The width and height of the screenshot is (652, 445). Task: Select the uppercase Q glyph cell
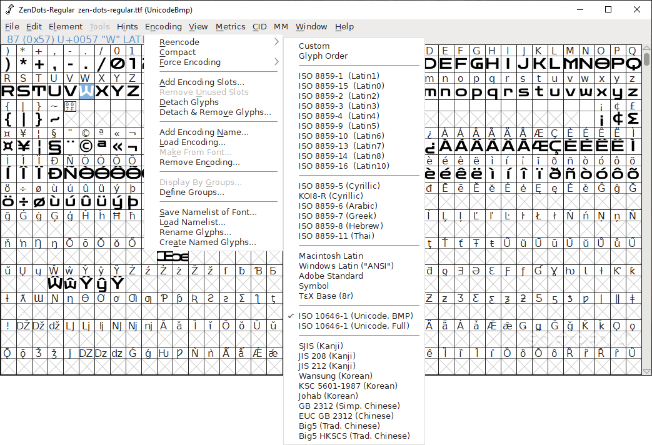[x=633, y=63]
